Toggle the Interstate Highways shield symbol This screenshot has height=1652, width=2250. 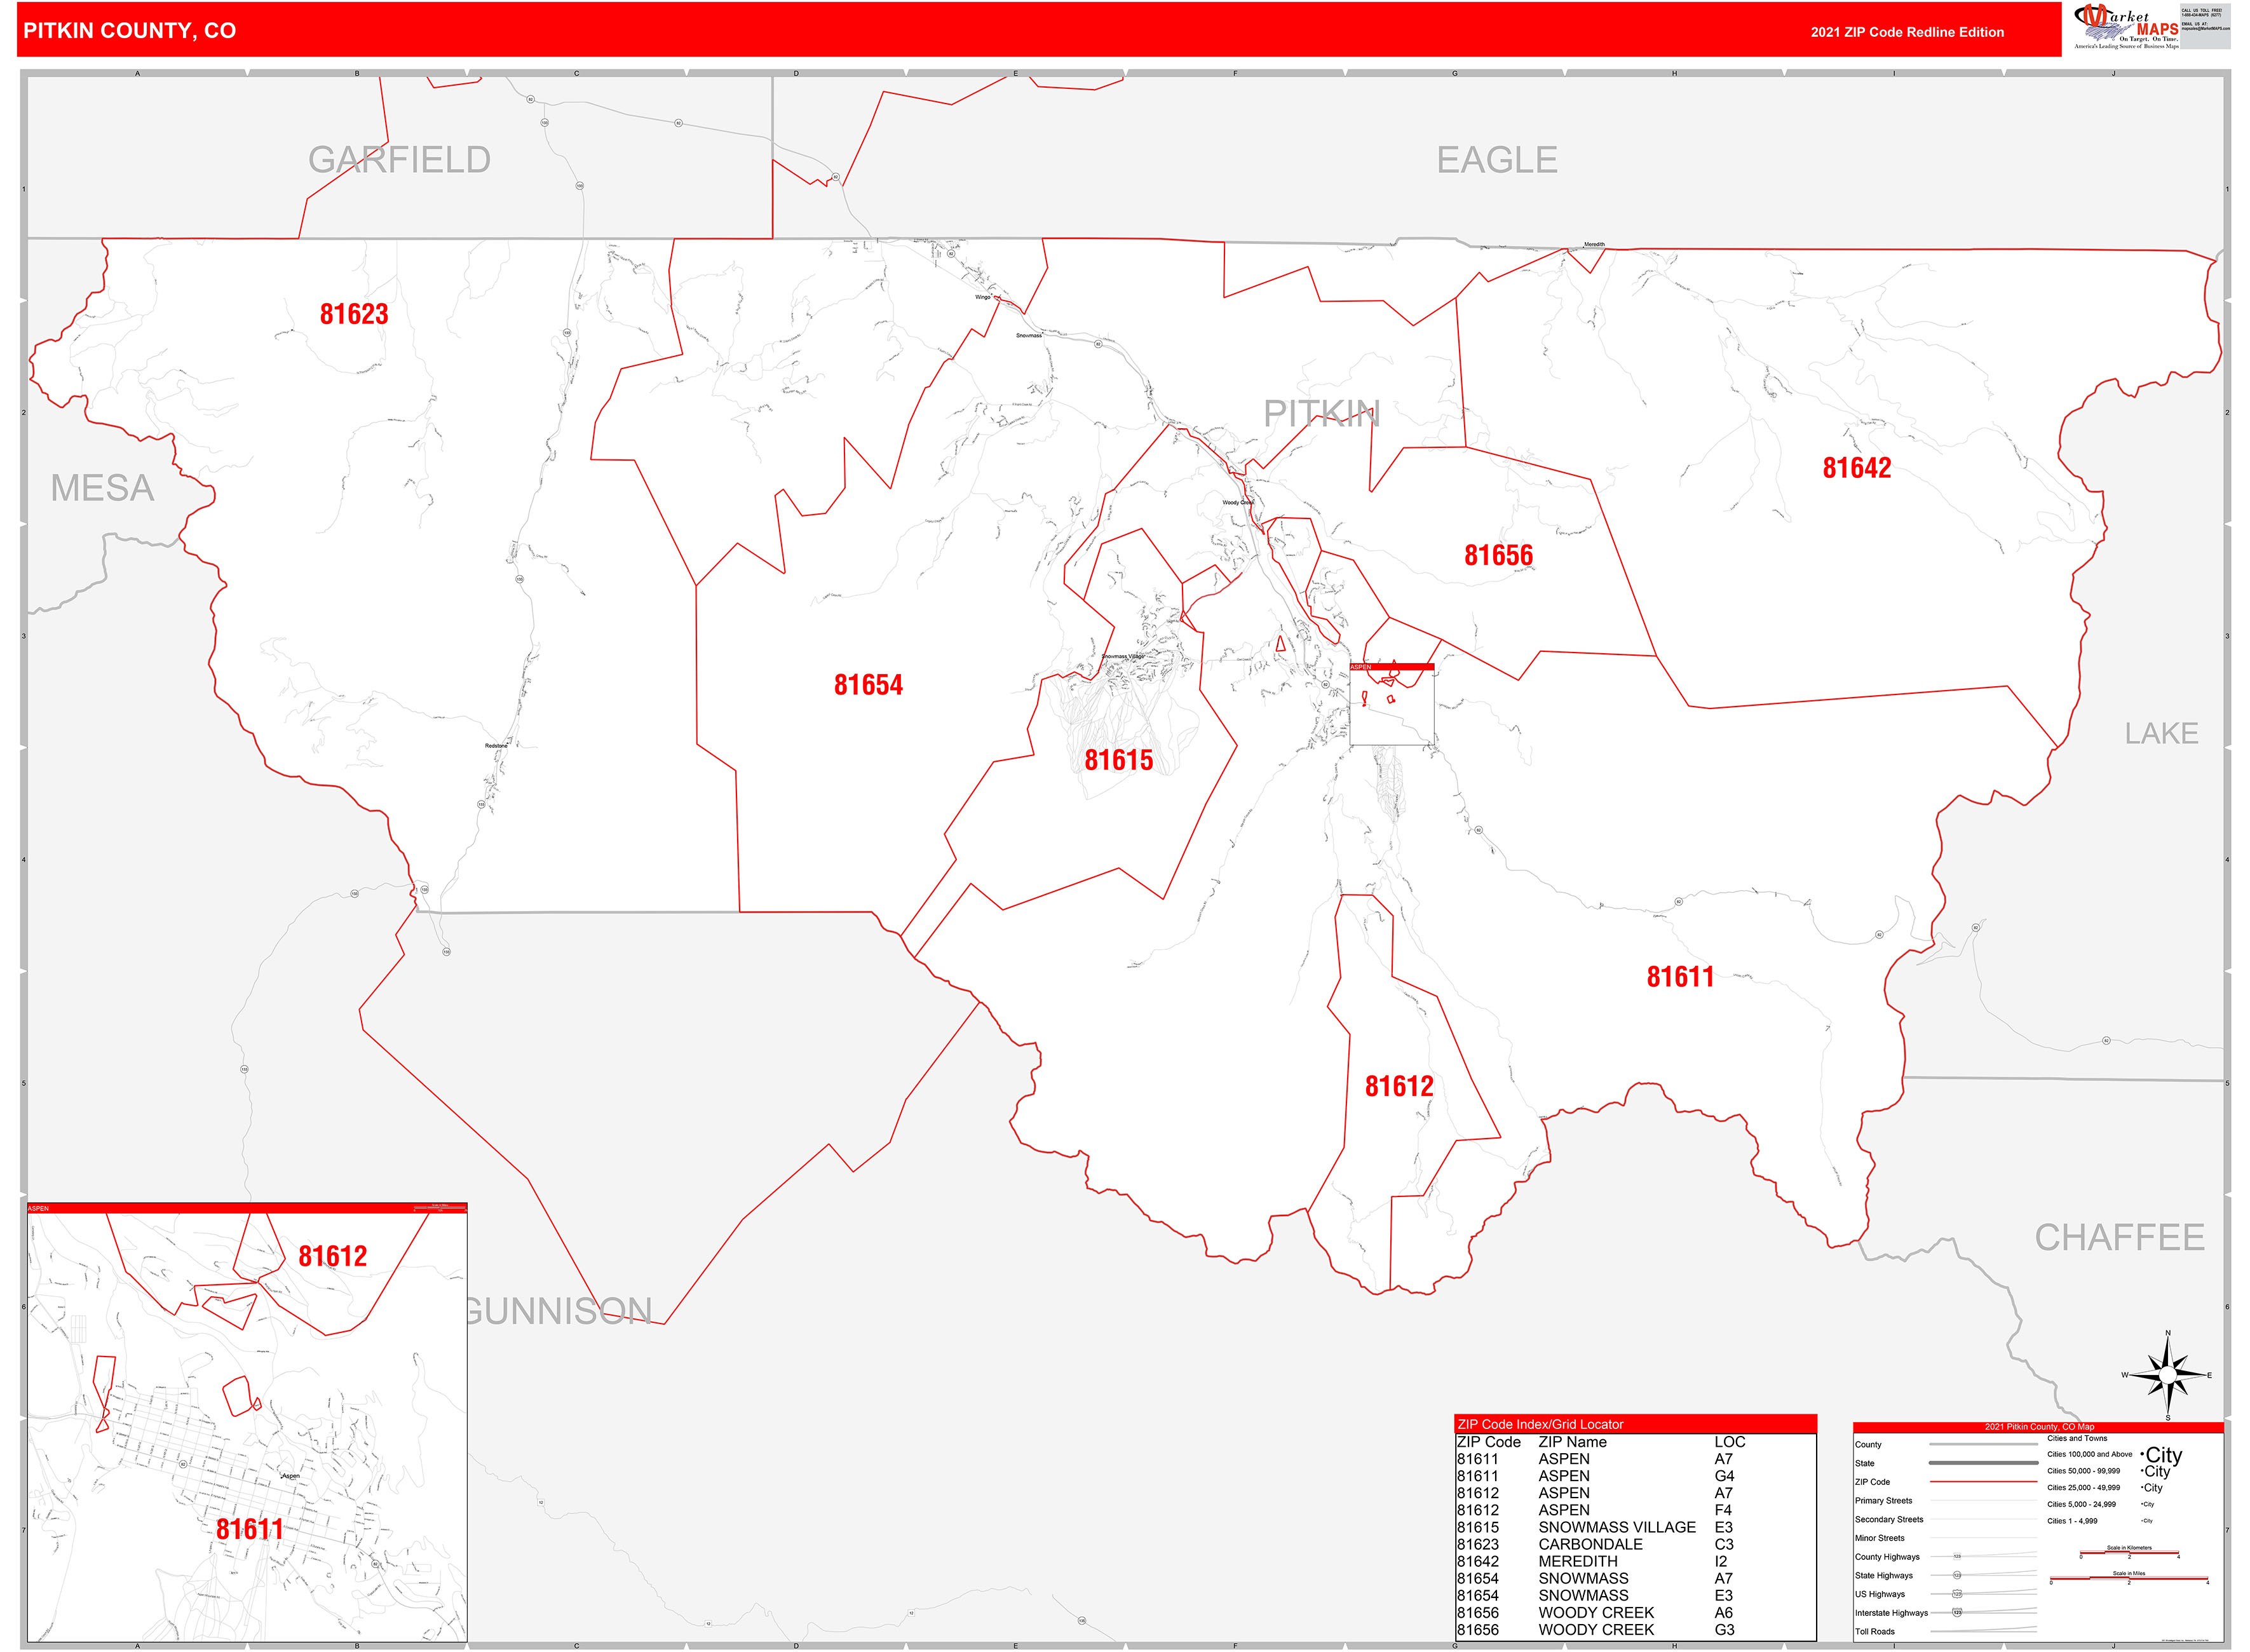point(1956,1612)
